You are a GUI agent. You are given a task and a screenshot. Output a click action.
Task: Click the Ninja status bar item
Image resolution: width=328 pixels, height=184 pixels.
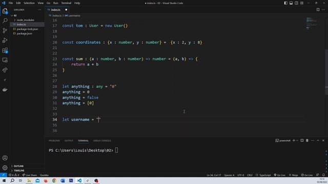tap(293, 175)
